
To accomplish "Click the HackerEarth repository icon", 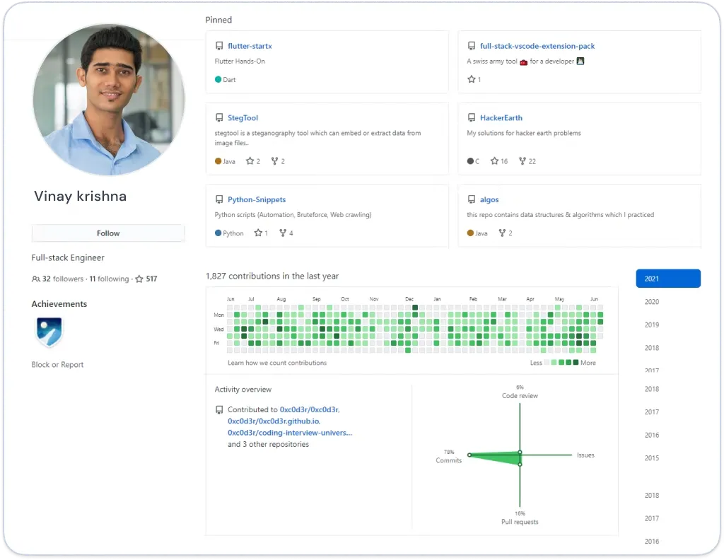I will coord(471,117).
